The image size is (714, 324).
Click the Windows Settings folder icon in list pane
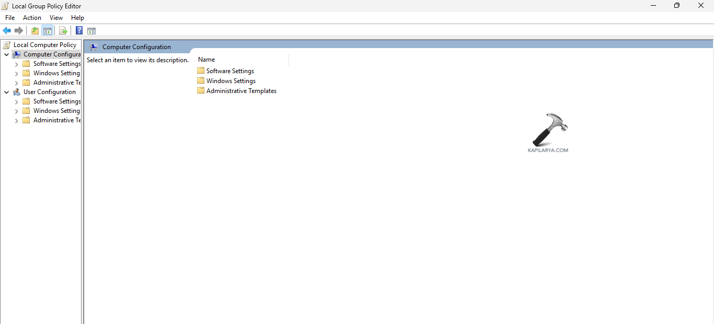[x=201, y=80]
